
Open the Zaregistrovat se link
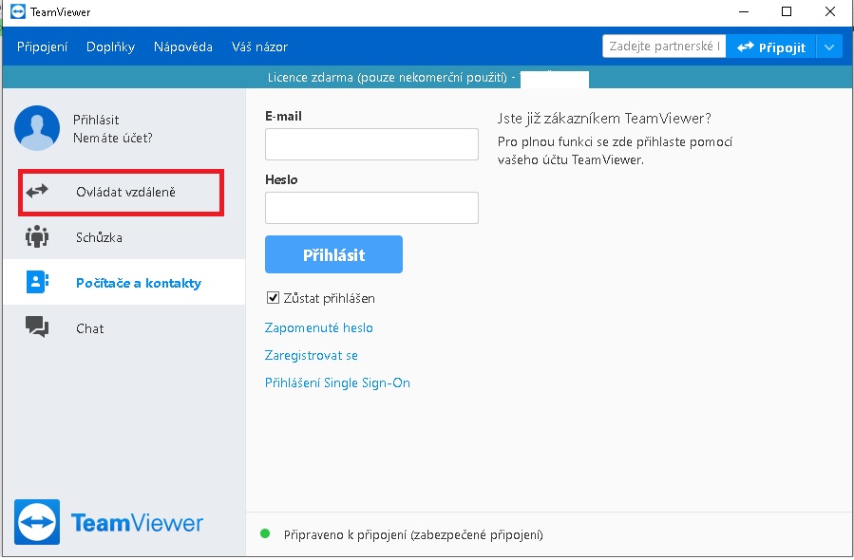[x=311, y=355]
